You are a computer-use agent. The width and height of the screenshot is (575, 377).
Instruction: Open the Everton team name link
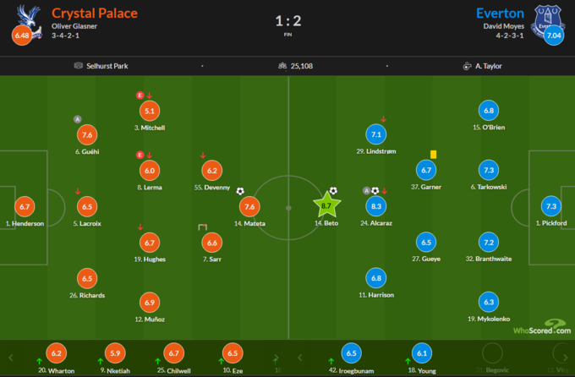[500, 13]
